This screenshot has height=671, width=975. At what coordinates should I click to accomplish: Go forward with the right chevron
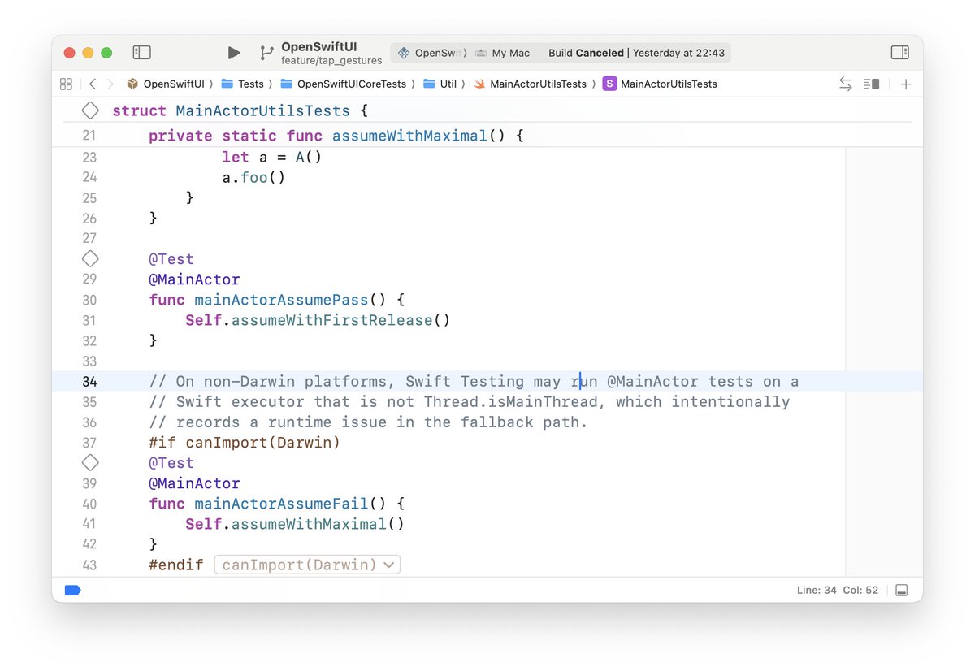[110, 84]
